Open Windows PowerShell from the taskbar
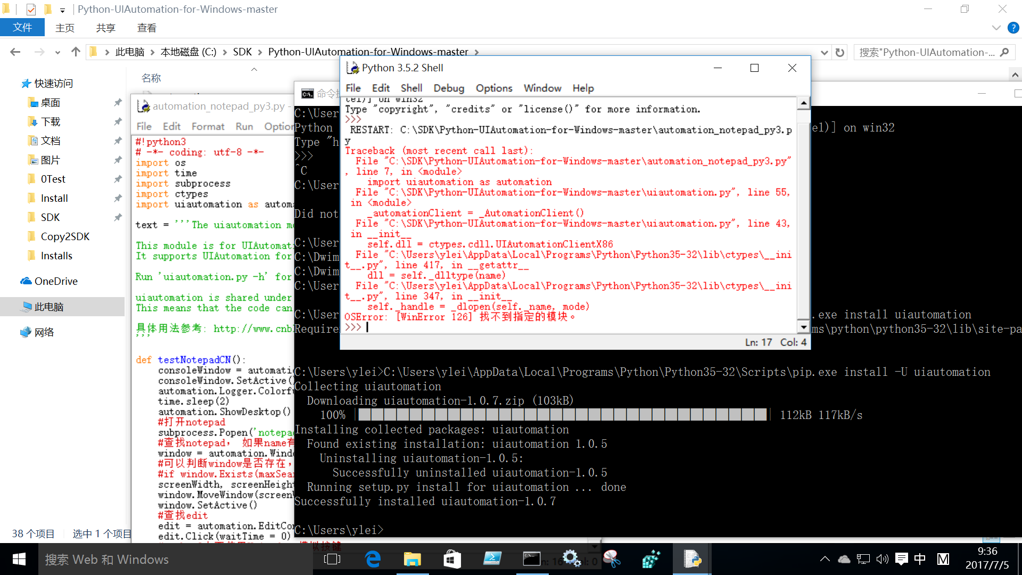This screenshot has height=575, width=1022. [492, 559]
